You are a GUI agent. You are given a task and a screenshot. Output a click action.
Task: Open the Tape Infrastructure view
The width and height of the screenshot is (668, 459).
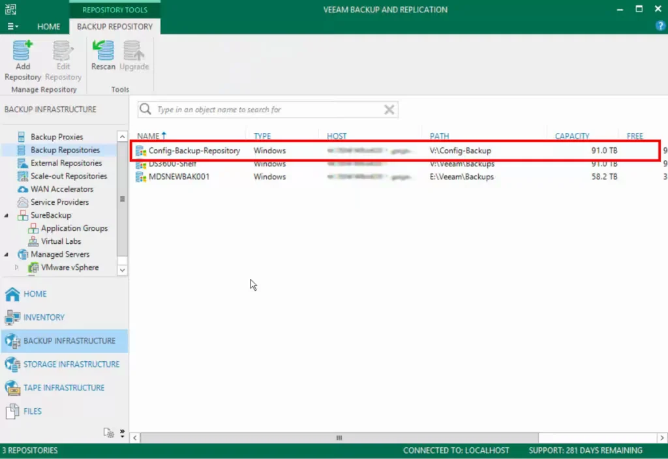tap(64, 388)
